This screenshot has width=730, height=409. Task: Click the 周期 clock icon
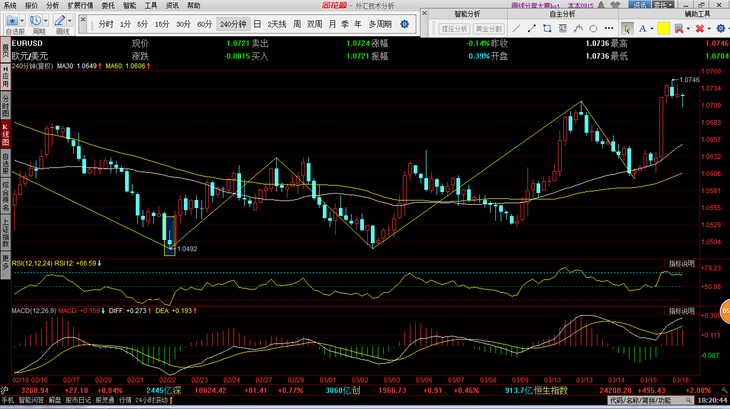coord(35,21)
